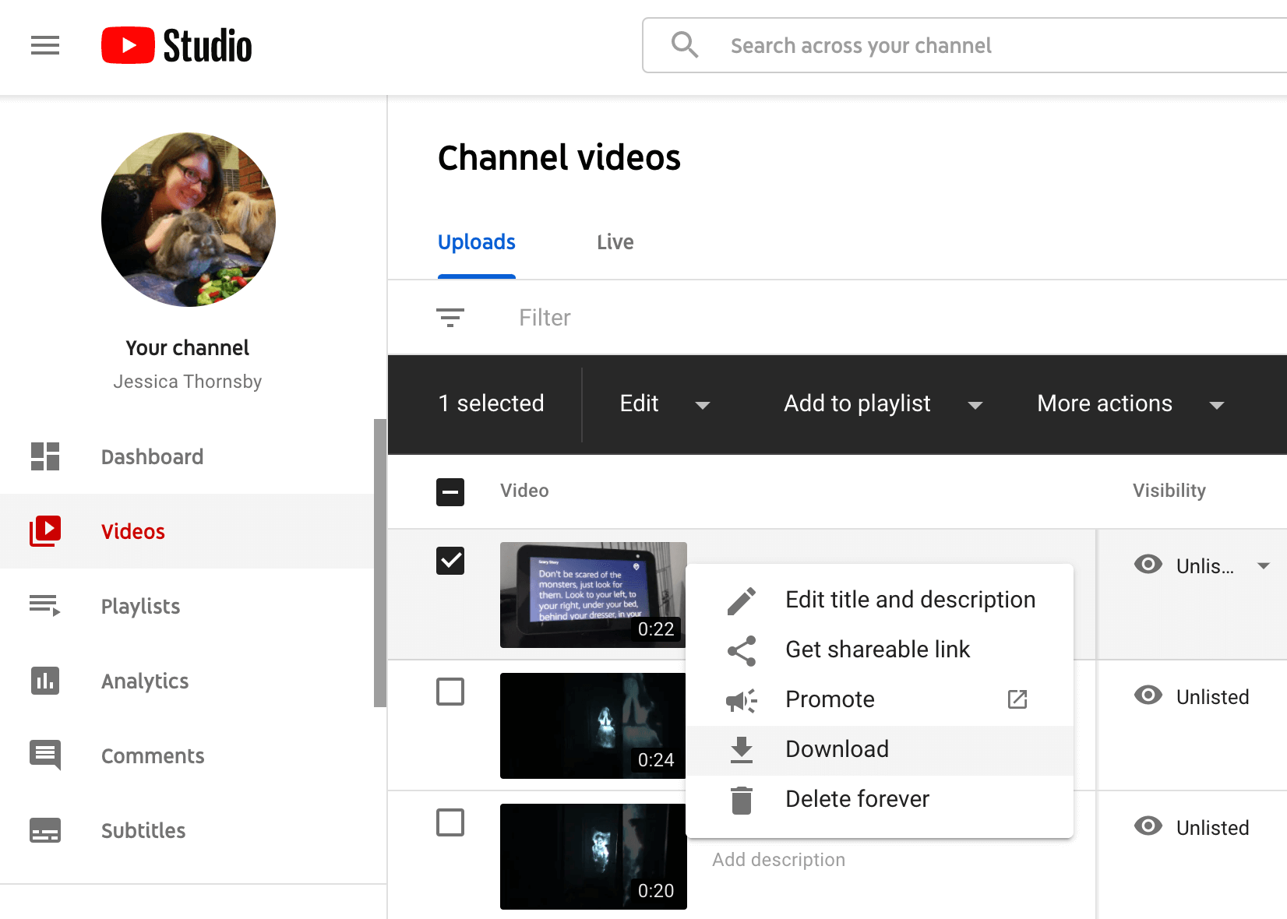Open the hamburger navigation menu
Image resolution: width=1287 pixels, height=919 pixels.
tap(44, 45)
